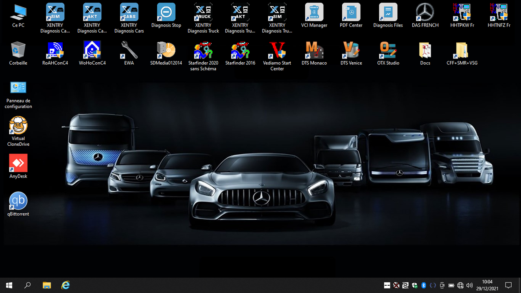This screenshot has height=293, width=521.
Task: Launch DAS FRENCH Mercedes icon
Action: pyautogui.click(x=425, y=16)
